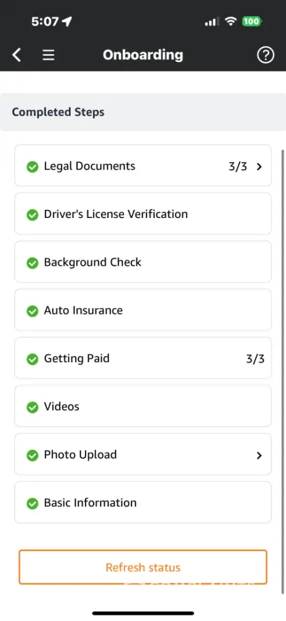The width and height of the screenshot is (286, 621).
Task: Open the Driver's License Verification item
Action: 143,214
